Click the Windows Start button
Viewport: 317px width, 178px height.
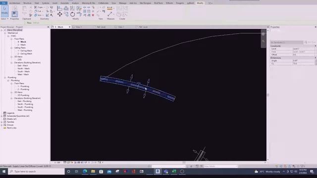pos(4,172)
